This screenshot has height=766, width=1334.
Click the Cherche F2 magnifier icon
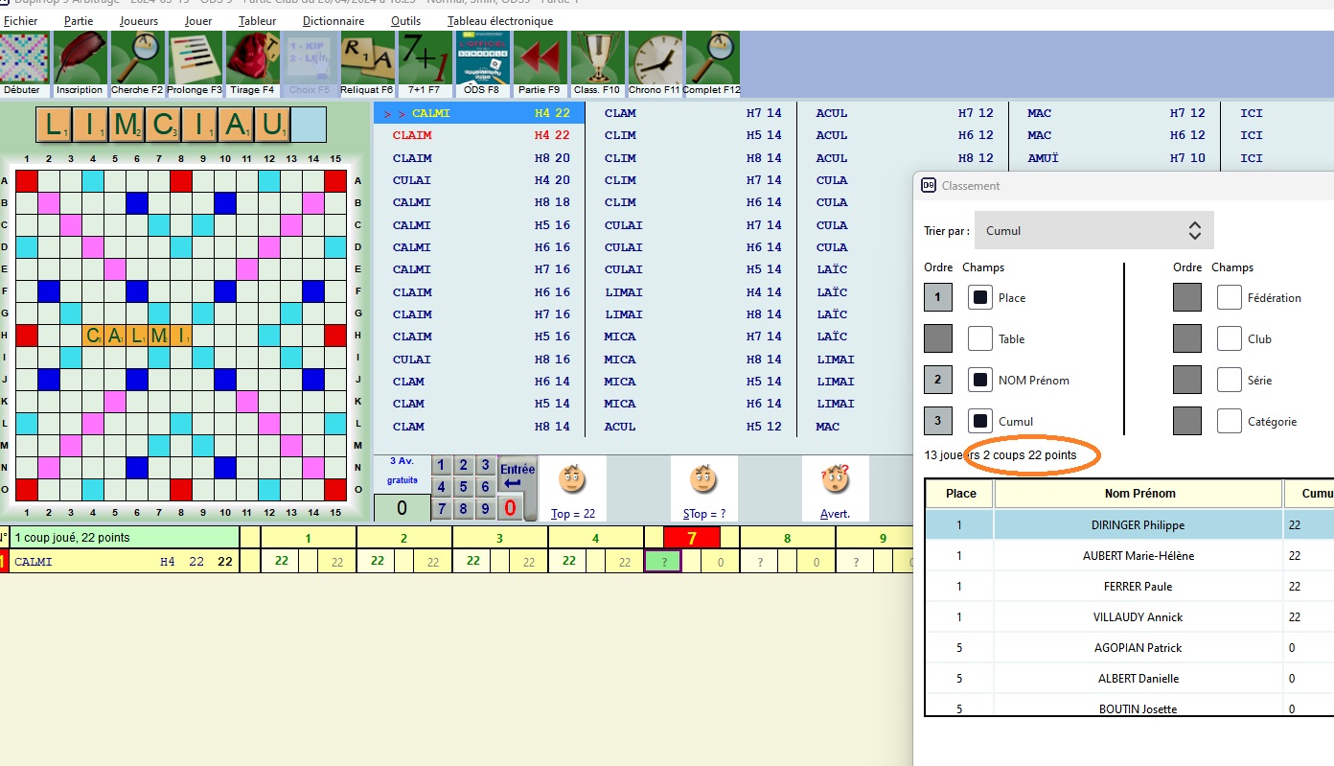[137, 59]
